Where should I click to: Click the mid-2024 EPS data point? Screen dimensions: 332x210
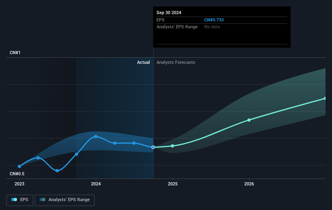tap(134, 143)
